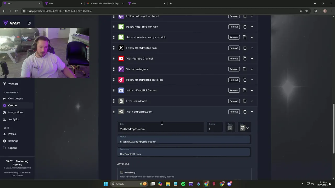Image resolution: width=335 pixels, height=188 pixels.
Task: Expand the Follow @hotdropfps on X row
Action: coord(252,48)
